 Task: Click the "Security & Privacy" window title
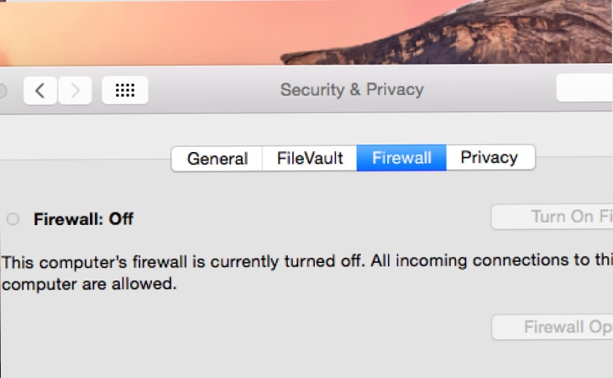[352, 89]
